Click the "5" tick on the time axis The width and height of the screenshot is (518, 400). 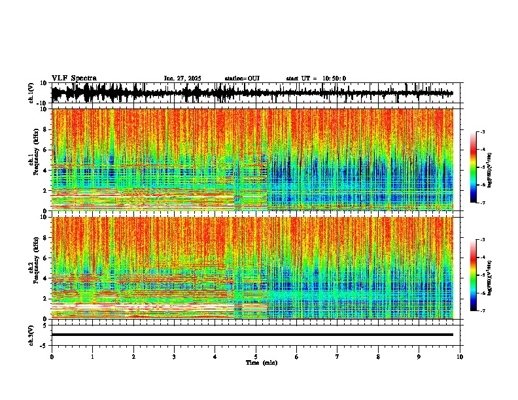[x=256, y=357]
